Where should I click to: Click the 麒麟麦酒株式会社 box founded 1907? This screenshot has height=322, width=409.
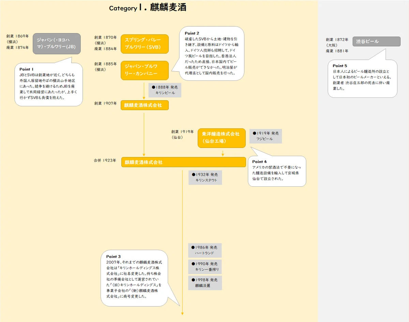145,105
